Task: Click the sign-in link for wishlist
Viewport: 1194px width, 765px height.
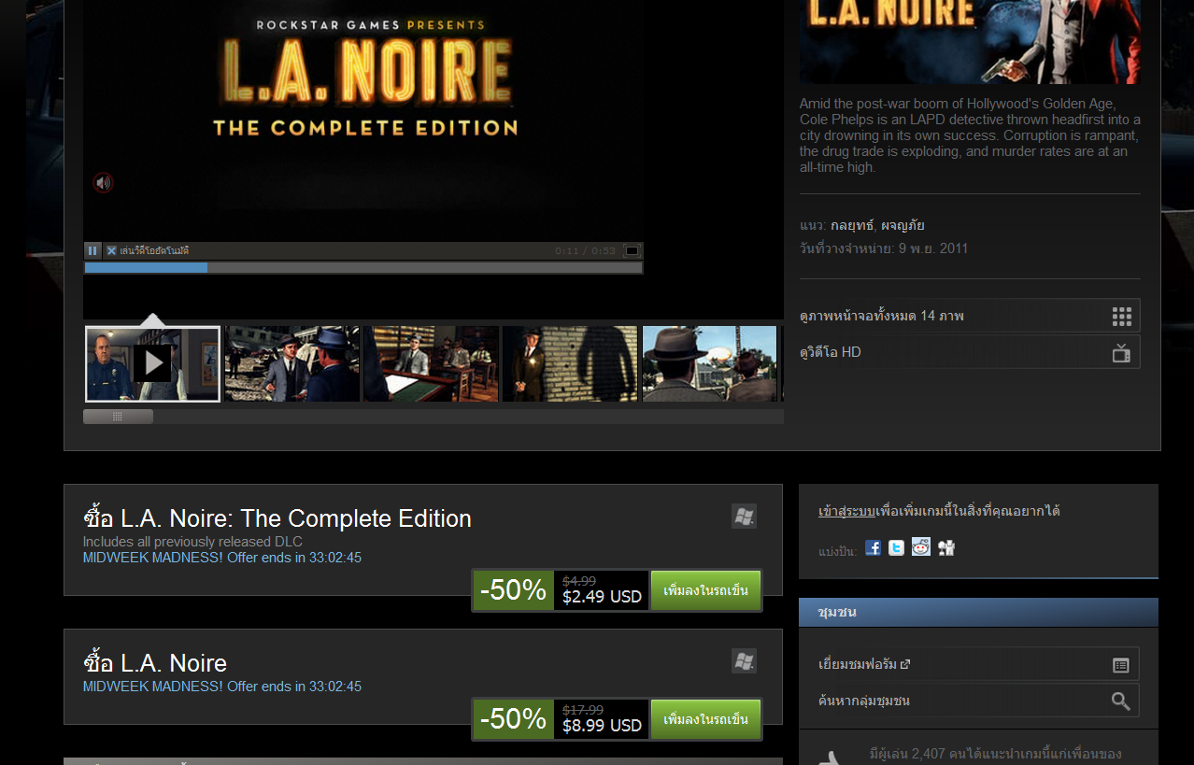Action: point(846,511)
